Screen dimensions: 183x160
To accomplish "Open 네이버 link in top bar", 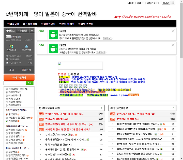I will pyautogui.click(x=131, y=3).
